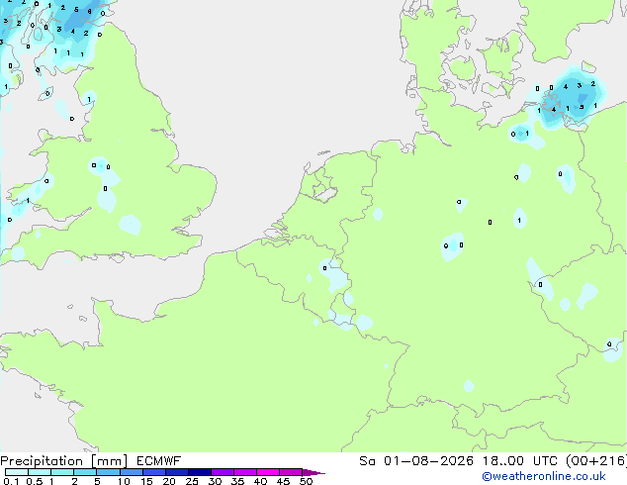Click the purple arrow tip beyond 50 in legend
The height and width of the screenshot is (485, 627).
coord(313,472)
